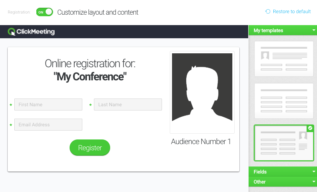Viewport: 317px width, 192px height.
Task: Click the green checkmark badge on selected template
Action: coord(310,128)
